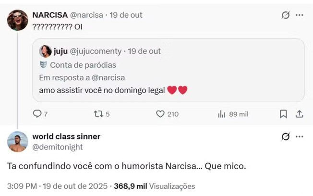Like the NARCISA tweet

(161, 114)
